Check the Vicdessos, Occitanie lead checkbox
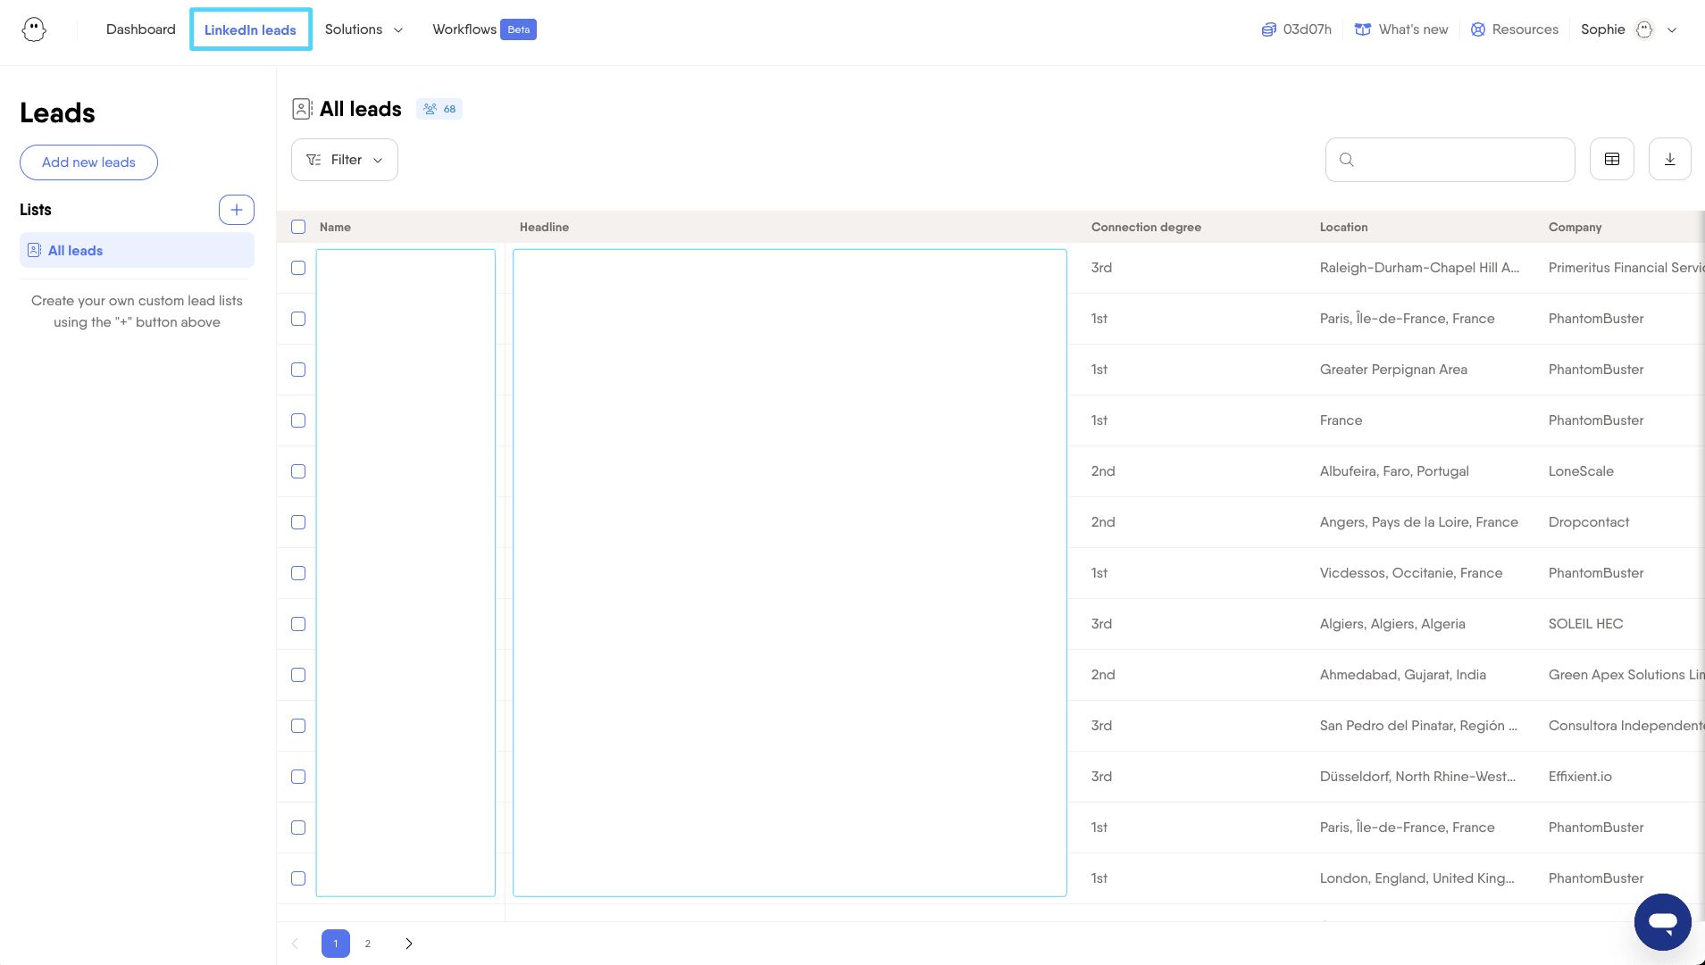 (298, 573)
